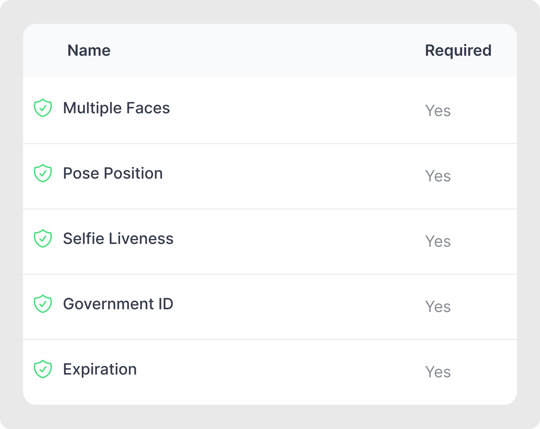This screenshot has height=429, width=540.
Task: Click the shield icon beside Multiple Faces
Action: (x=43, y=108)
